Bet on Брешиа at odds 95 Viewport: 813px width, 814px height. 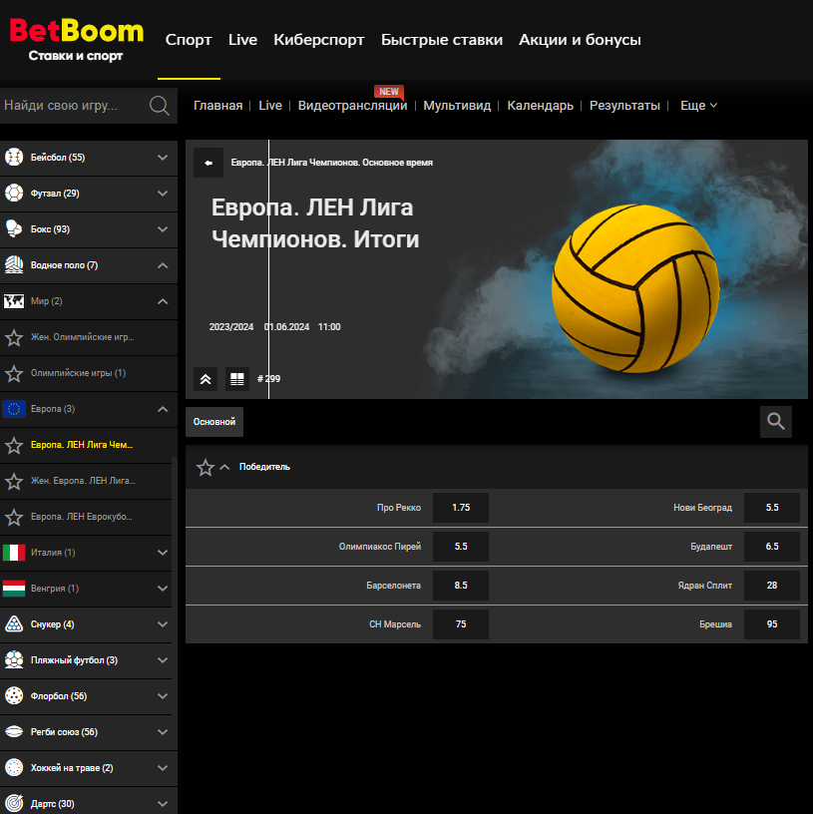(771, 624)
